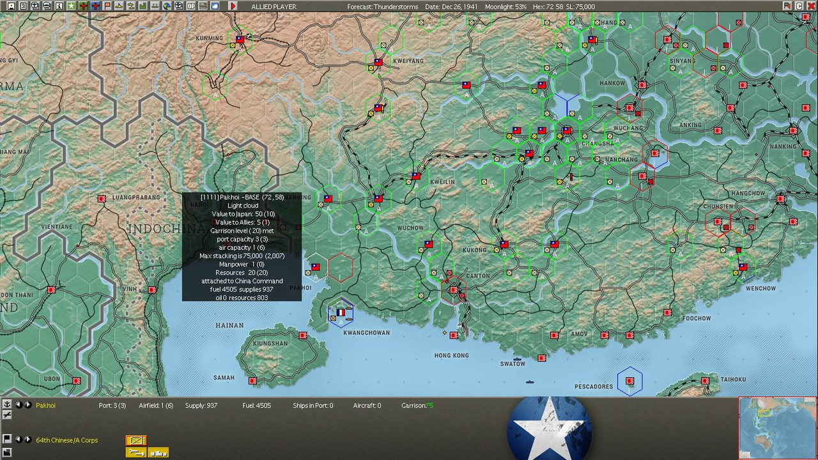This screenshot has width=818, height=460.
Task: Click the 'Fuel: 4505' status text
Action: tap(256, 406)
